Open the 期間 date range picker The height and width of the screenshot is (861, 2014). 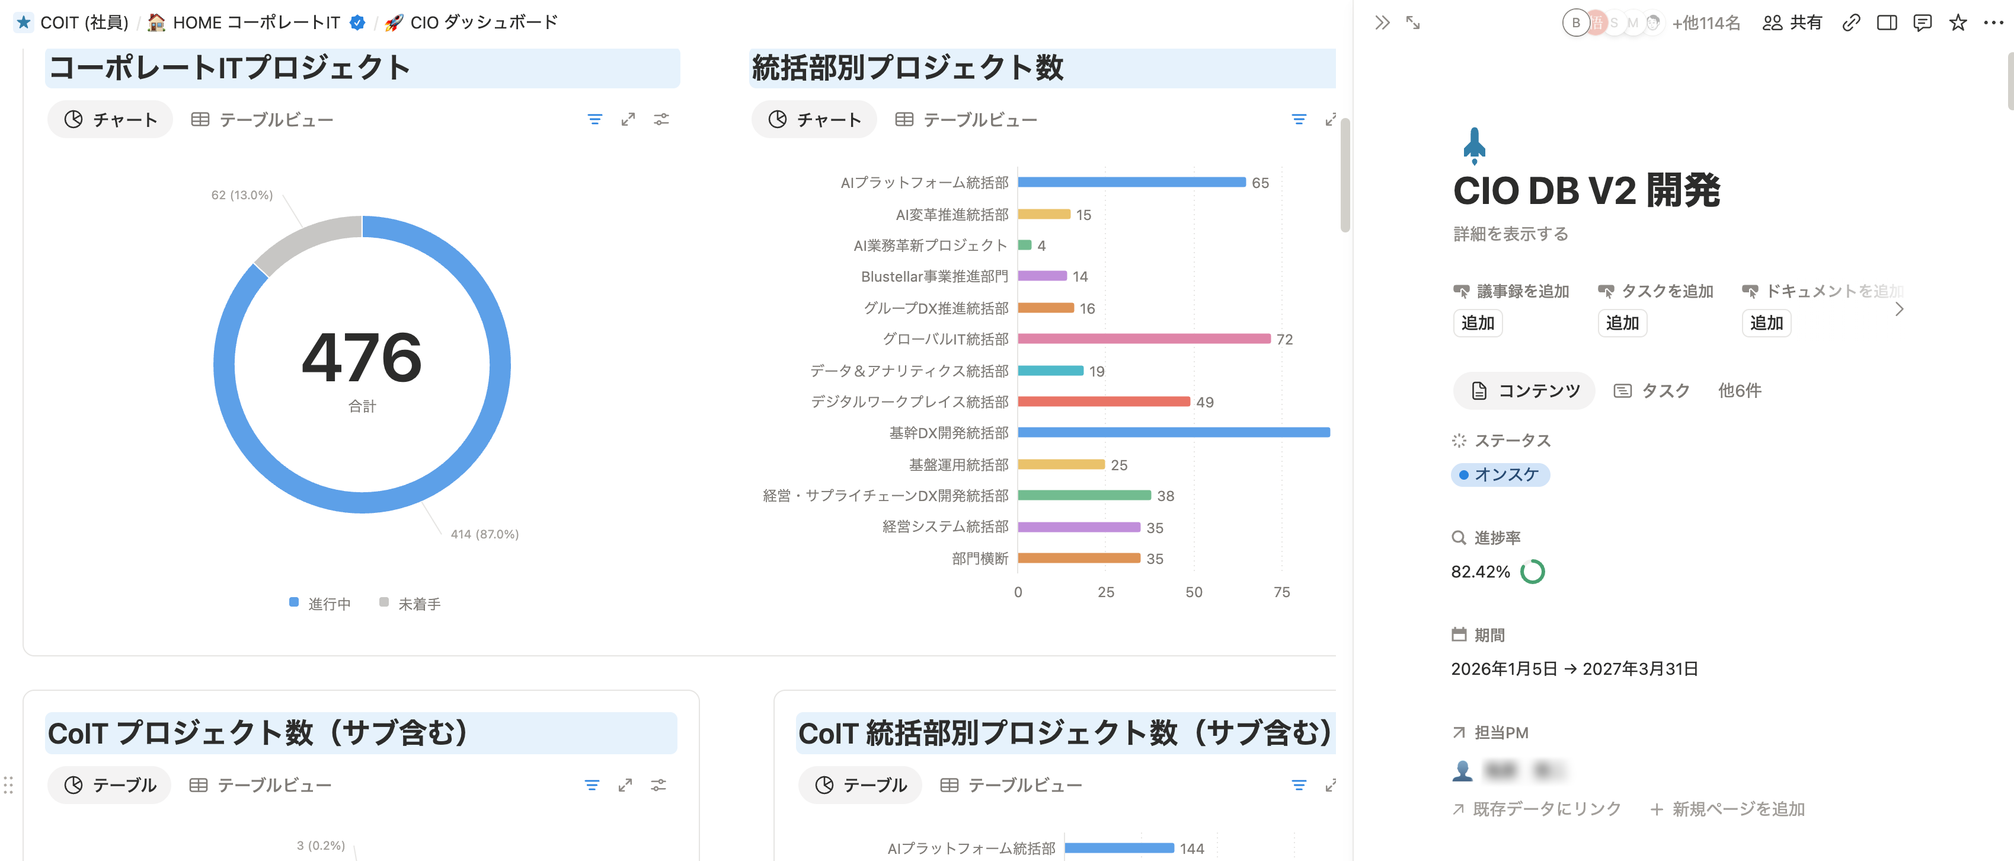(x=1574, y=669)
